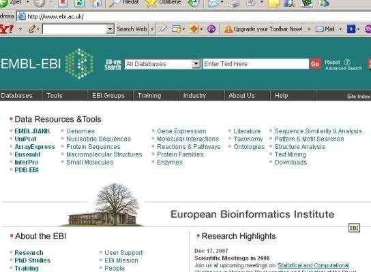Click the small EBI badge icon
This screenshot has height=272, width=371.
(x=354, y=228)
